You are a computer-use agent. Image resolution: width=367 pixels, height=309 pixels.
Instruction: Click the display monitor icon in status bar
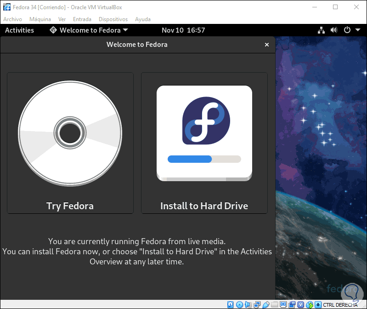point(283,304)
